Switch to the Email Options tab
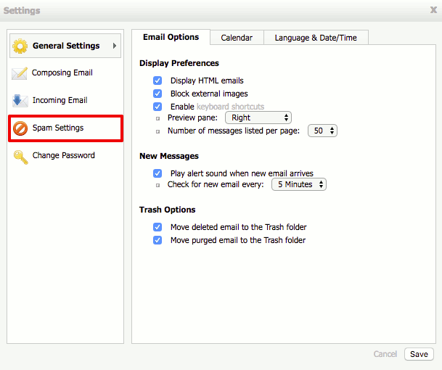The height and width of the screenshot is (370, 442). pyautogui.click(x=171, y=37)
